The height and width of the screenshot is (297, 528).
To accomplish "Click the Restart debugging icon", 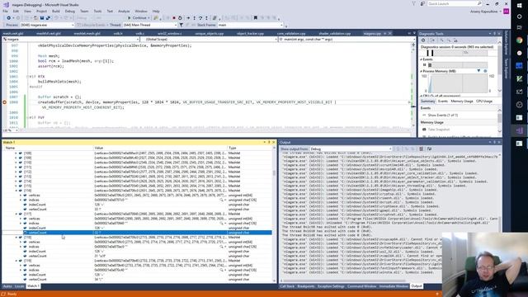I will [180, 18].
